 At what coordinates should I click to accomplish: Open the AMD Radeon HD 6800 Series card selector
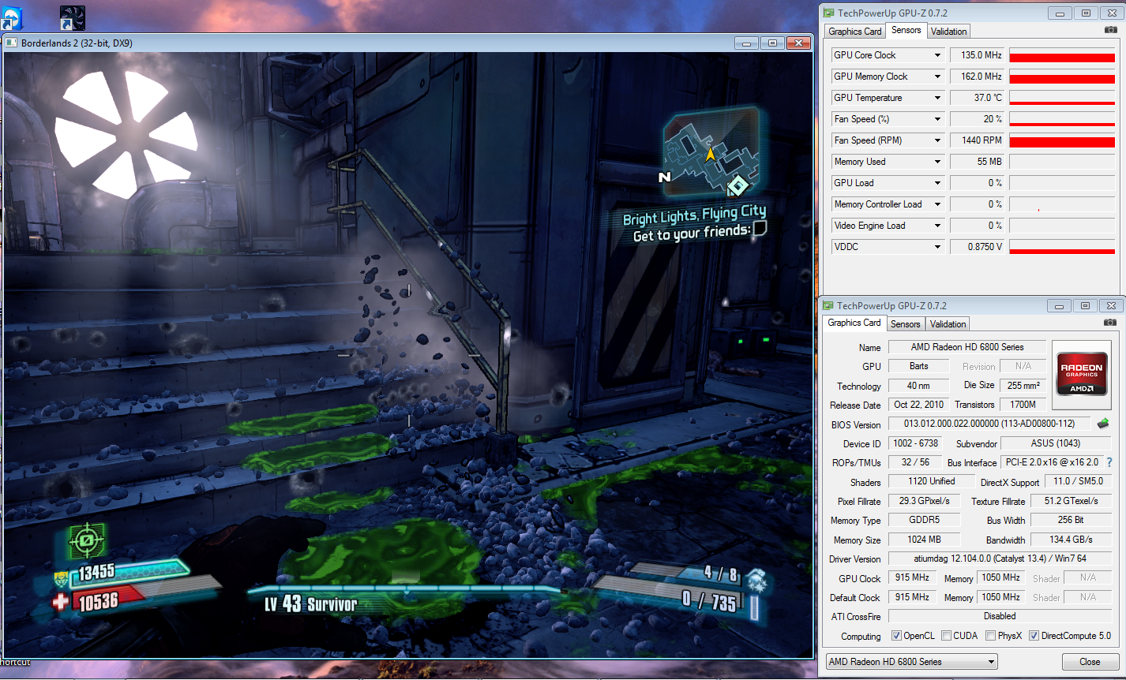click(911, 662)
